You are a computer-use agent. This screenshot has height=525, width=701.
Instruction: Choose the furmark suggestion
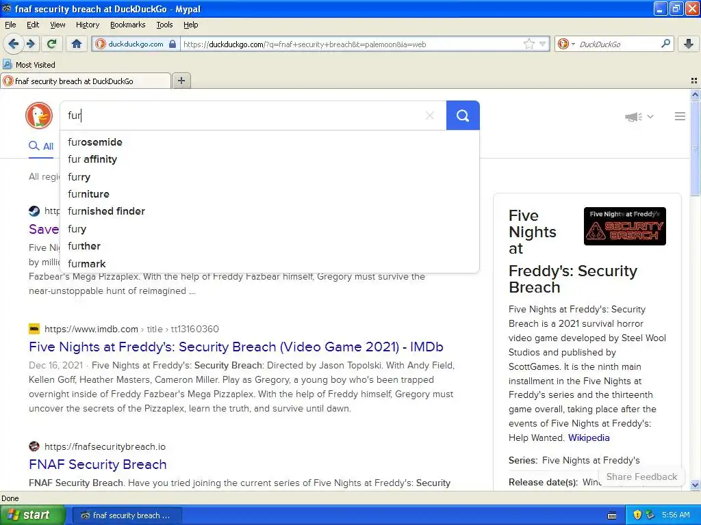(270, 263)
